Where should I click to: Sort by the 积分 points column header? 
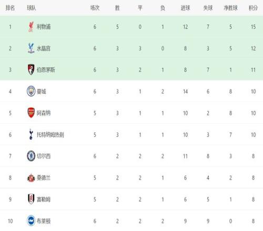click(253, 8)
